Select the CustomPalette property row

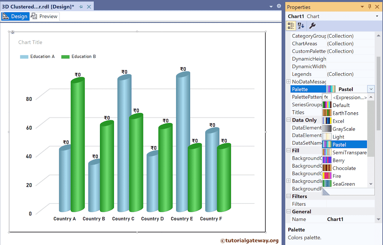click(x=333, y=51)
